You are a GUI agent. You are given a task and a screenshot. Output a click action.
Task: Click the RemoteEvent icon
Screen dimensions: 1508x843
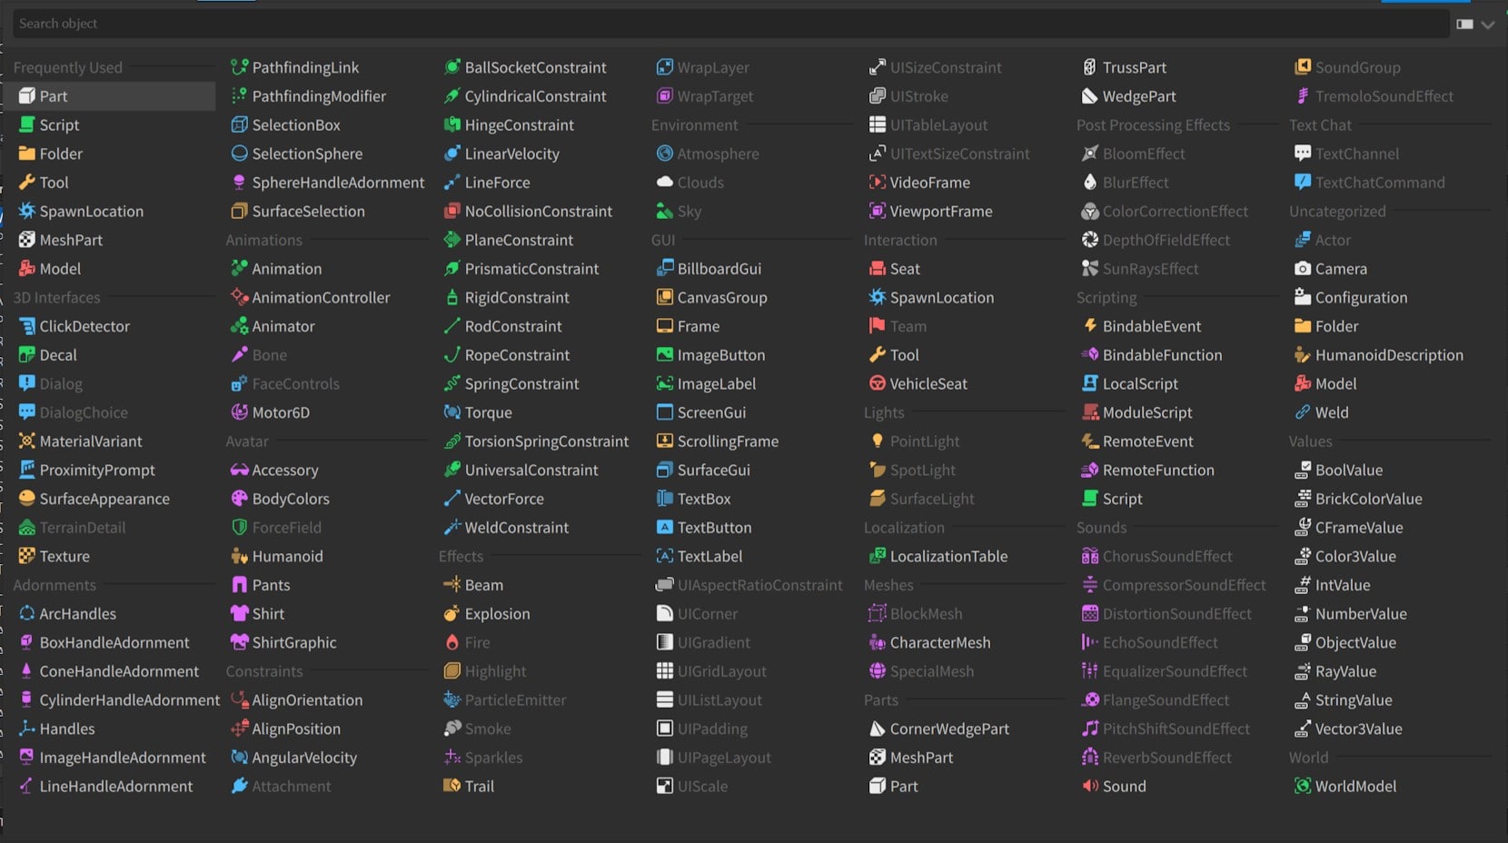pos(1089,441)
